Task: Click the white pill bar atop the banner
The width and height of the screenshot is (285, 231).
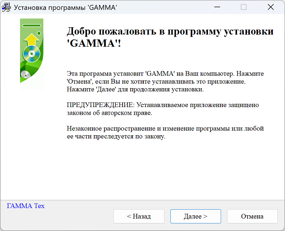Action: coord(32,26)
